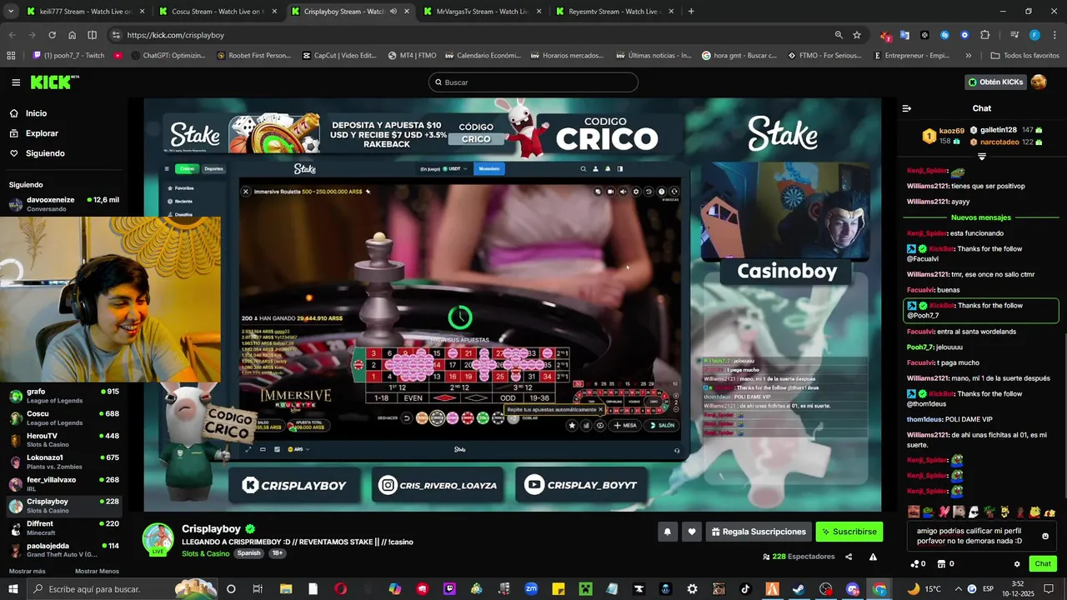Open Windows Task View button
This screenshot has width=1067, height=600.
[258, 589]
